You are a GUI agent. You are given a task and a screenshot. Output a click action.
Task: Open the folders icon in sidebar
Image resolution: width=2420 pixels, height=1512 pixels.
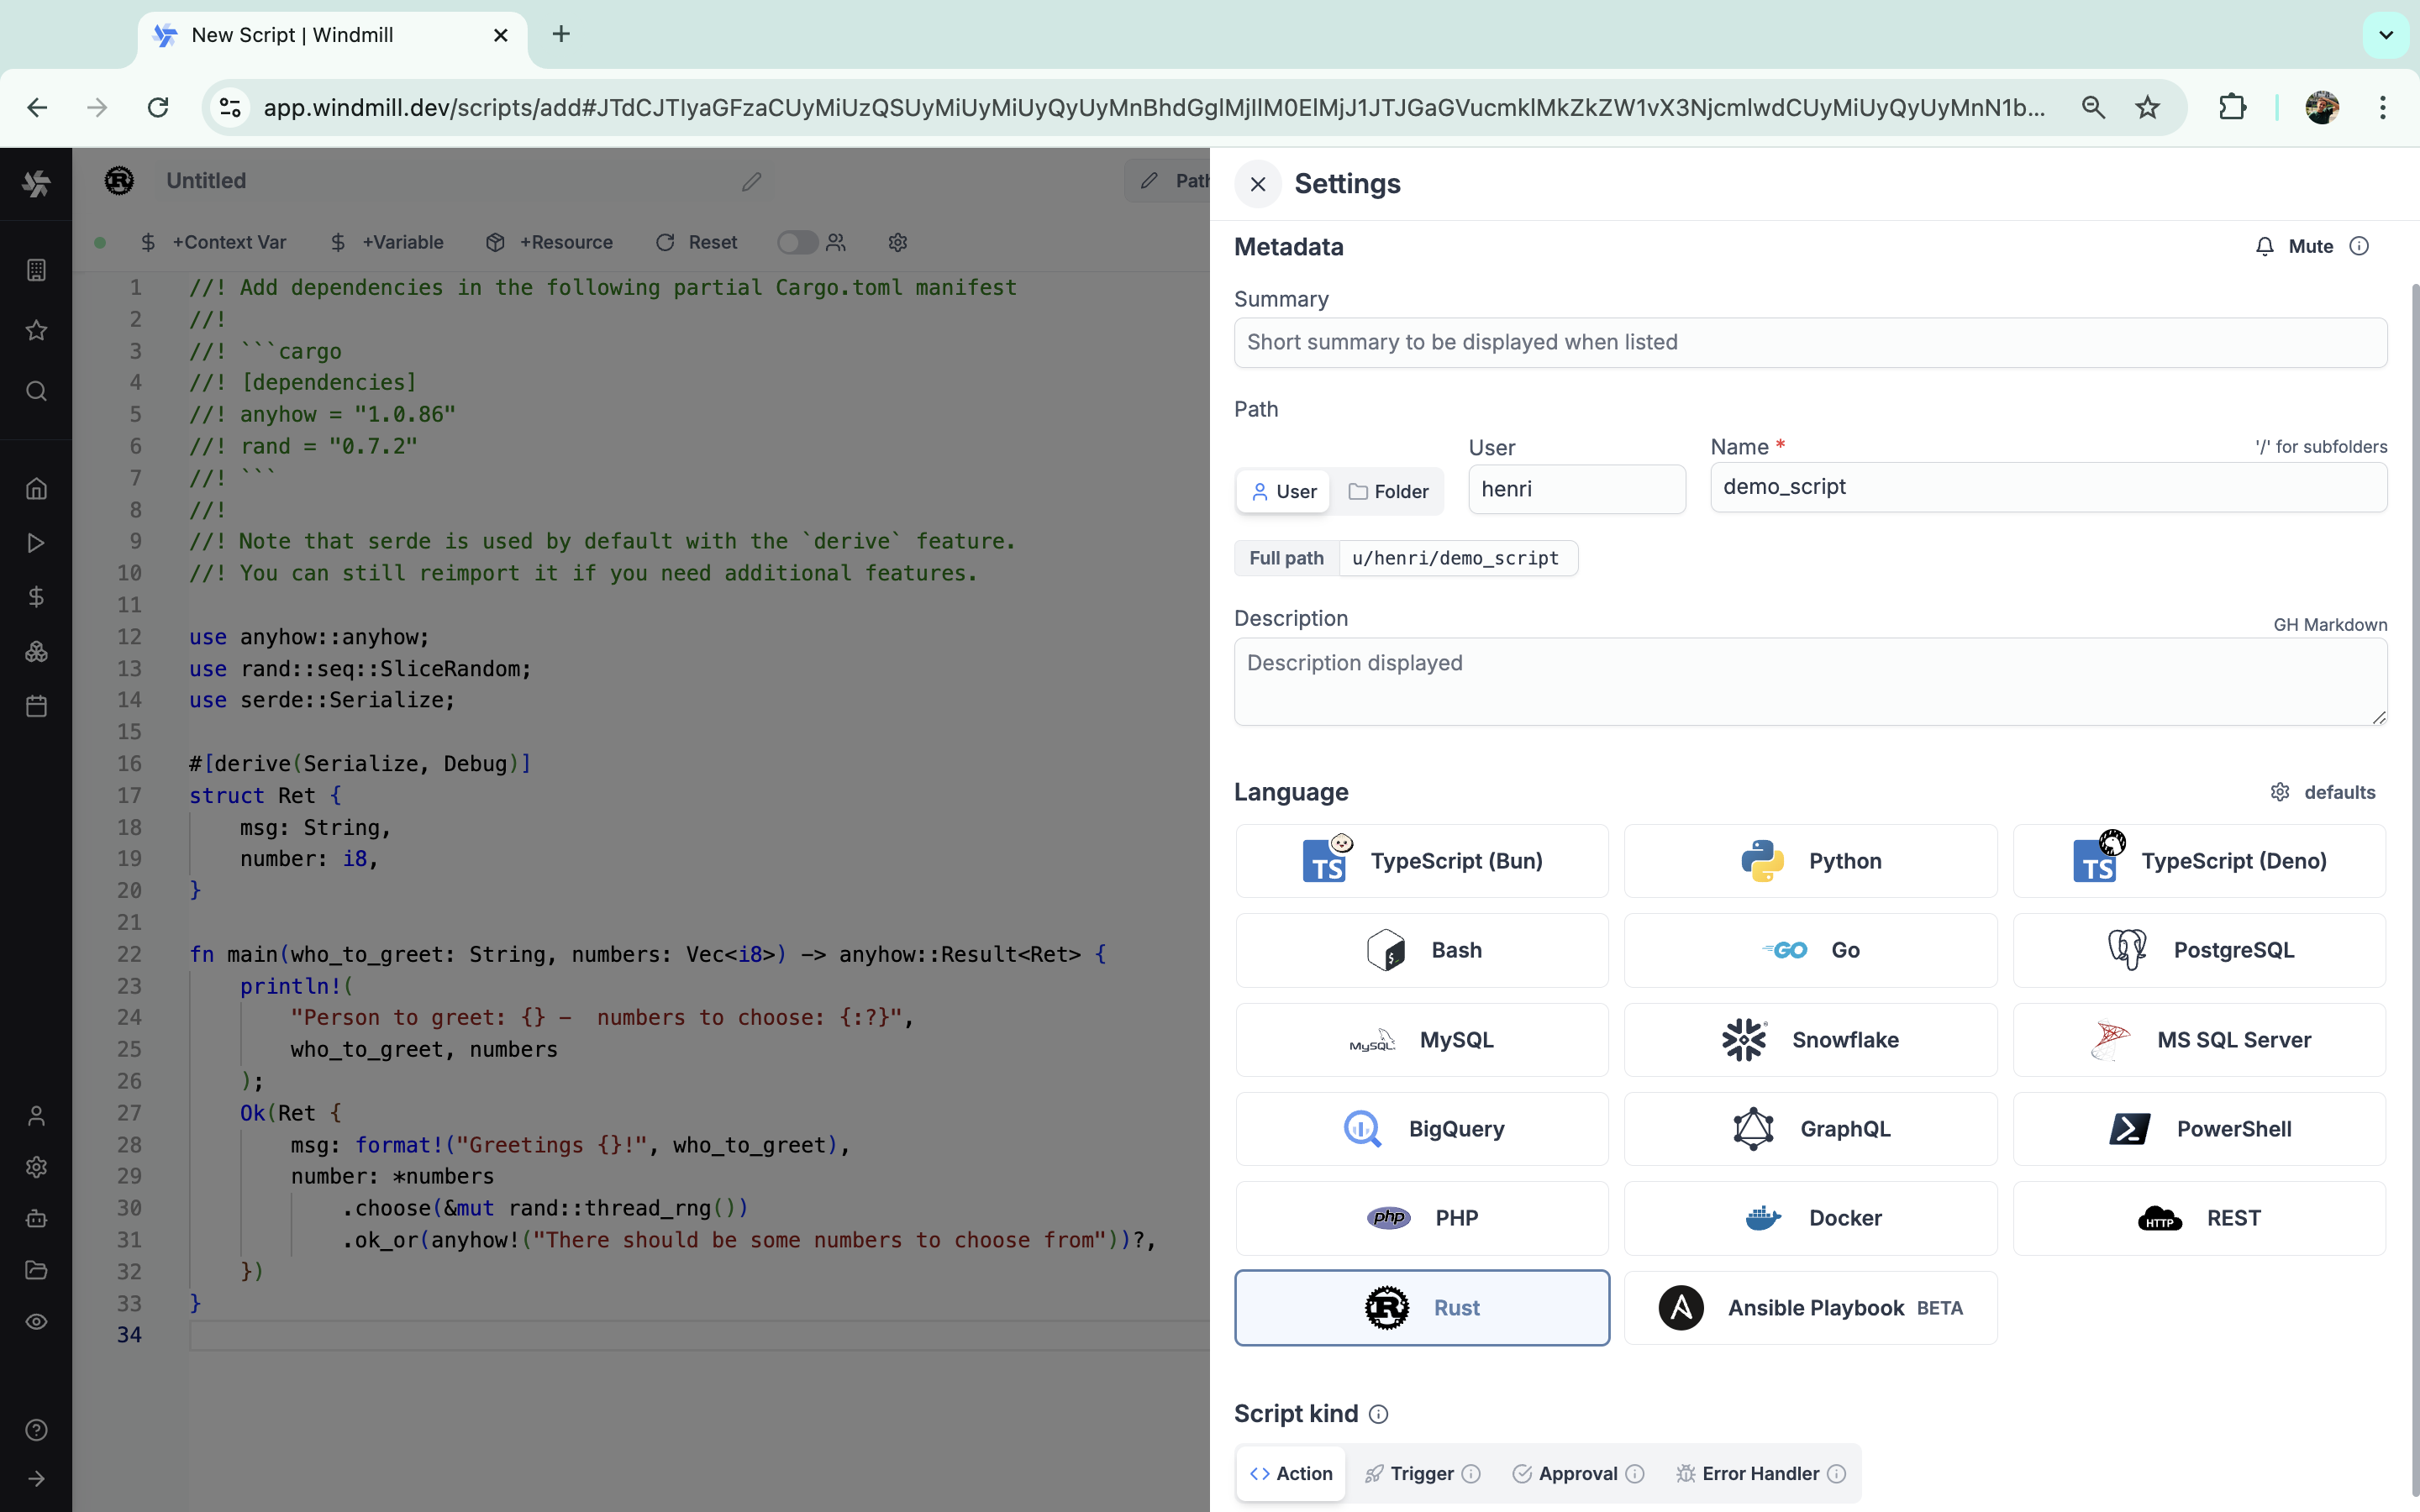coord(36,1270)
